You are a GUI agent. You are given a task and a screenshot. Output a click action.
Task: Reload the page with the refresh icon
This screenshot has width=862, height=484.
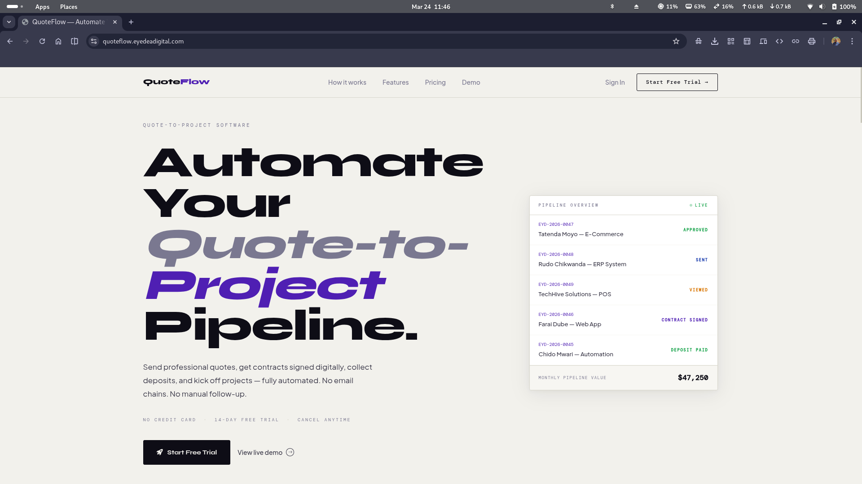42,41
